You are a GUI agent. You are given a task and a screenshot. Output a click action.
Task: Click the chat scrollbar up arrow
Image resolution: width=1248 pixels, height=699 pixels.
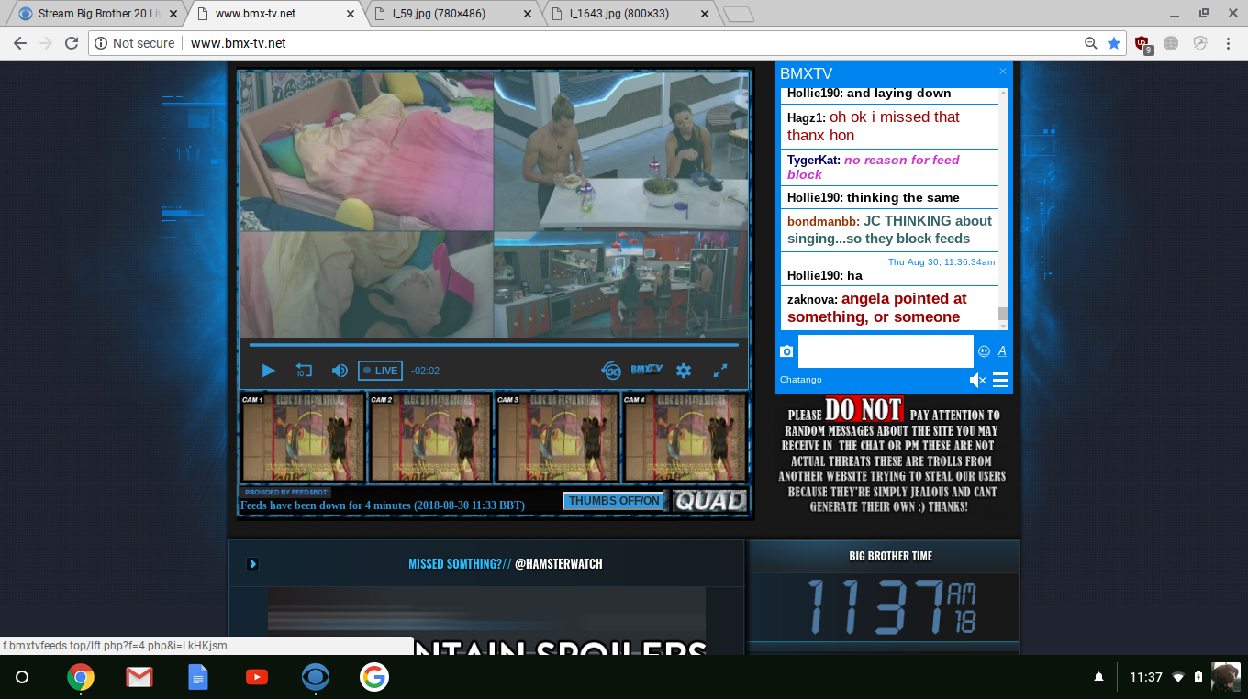coord(1004,93)
